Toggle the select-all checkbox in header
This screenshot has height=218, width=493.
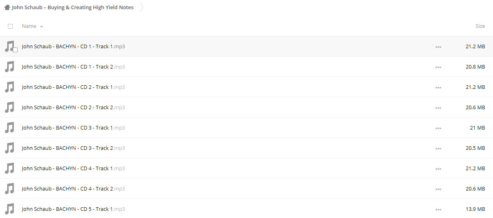[x=10, y=26]
